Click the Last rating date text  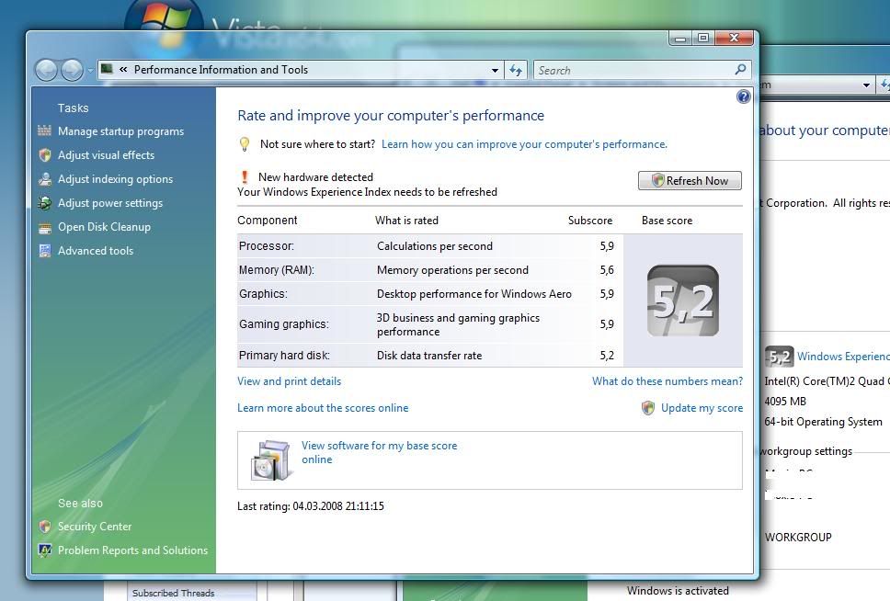(x=311, y=505)
